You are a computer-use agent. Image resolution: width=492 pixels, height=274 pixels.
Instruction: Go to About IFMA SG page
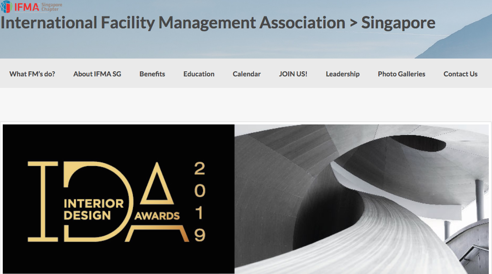pos(97,74)
